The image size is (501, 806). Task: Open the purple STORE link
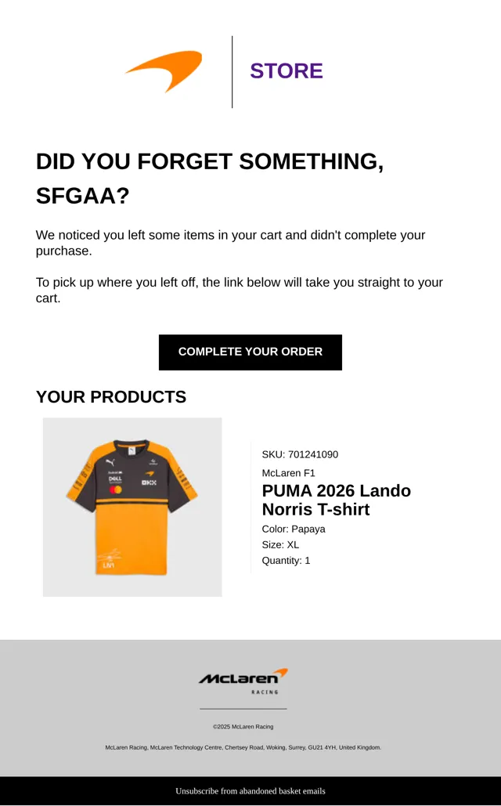pos(287,71)
